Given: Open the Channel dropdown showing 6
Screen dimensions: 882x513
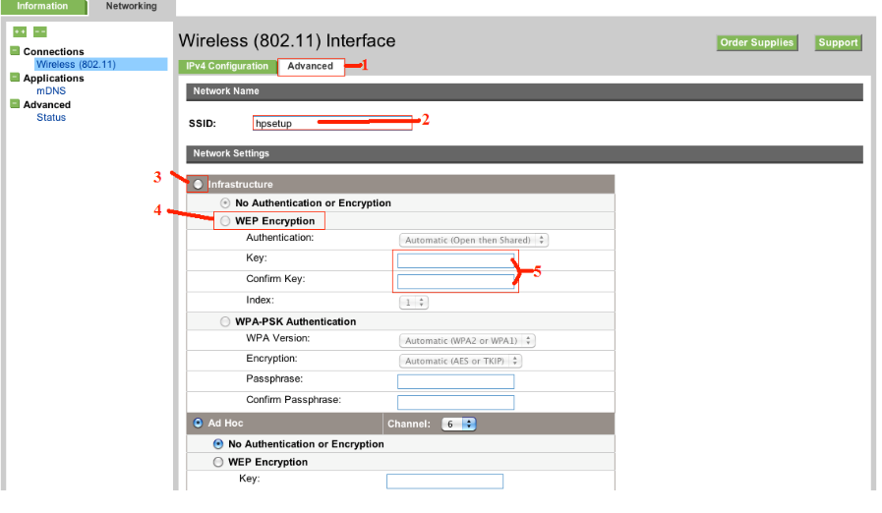Looking at the screenshot, I should 459,425.
